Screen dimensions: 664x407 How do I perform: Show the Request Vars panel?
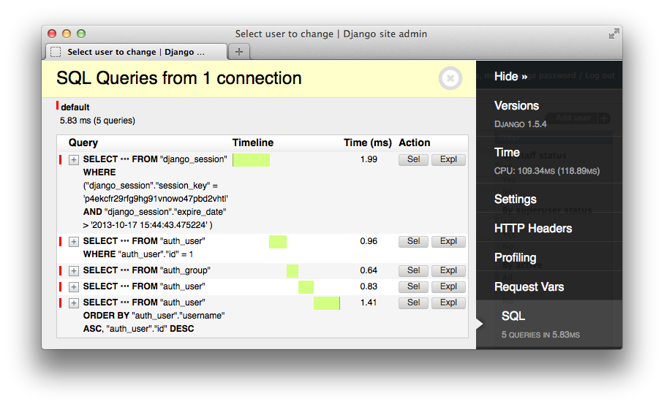[529, 287]
